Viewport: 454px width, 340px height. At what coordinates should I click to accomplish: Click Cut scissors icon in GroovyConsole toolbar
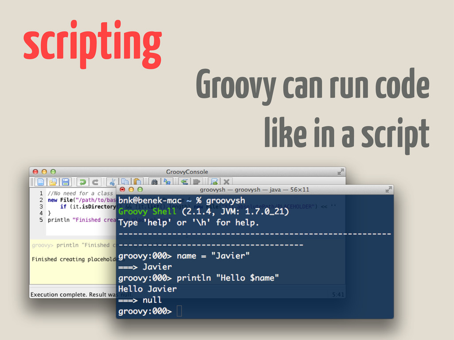coord(112,182)
